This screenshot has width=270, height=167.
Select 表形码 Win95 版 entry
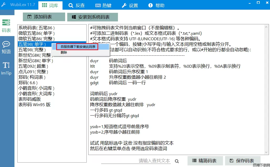point(52,105)
